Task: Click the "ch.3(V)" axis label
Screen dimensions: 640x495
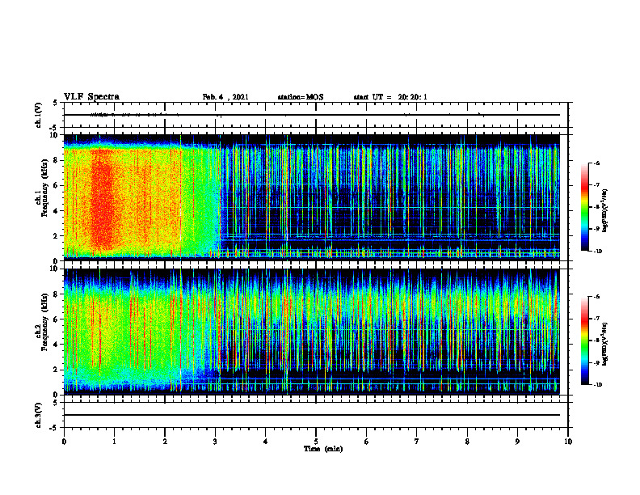Action: (39, 415)
